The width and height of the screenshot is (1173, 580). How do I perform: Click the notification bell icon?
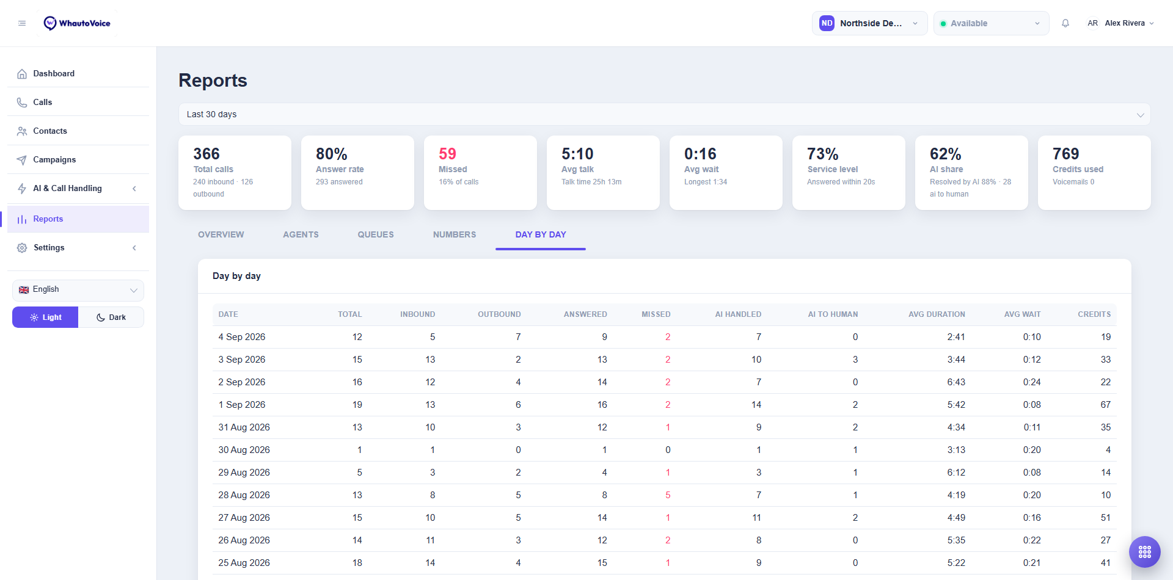(x=1065, y=23)
